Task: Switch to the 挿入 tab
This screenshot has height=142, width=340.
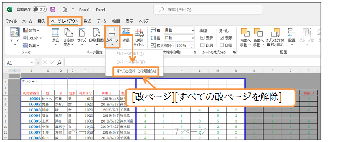Action: pos(41,21)
